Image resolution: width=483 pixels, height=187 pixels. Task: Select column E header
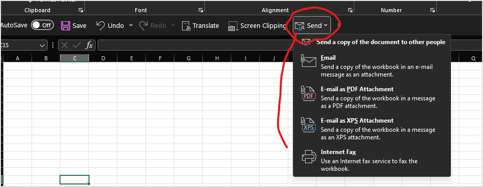(x=132, y=58)
